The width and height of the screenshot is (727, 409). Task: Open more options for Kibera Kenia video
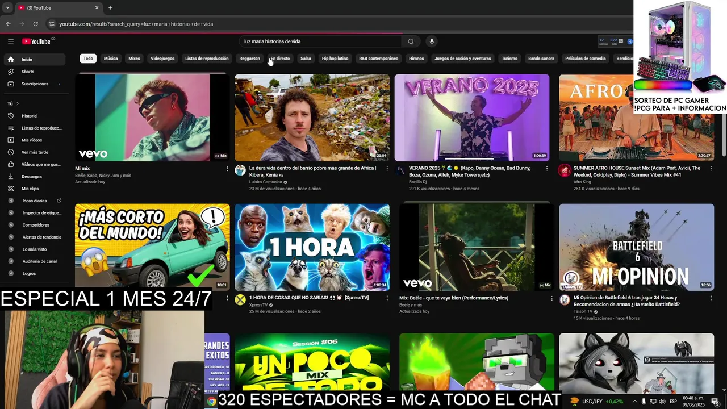(x=387, y=169)
